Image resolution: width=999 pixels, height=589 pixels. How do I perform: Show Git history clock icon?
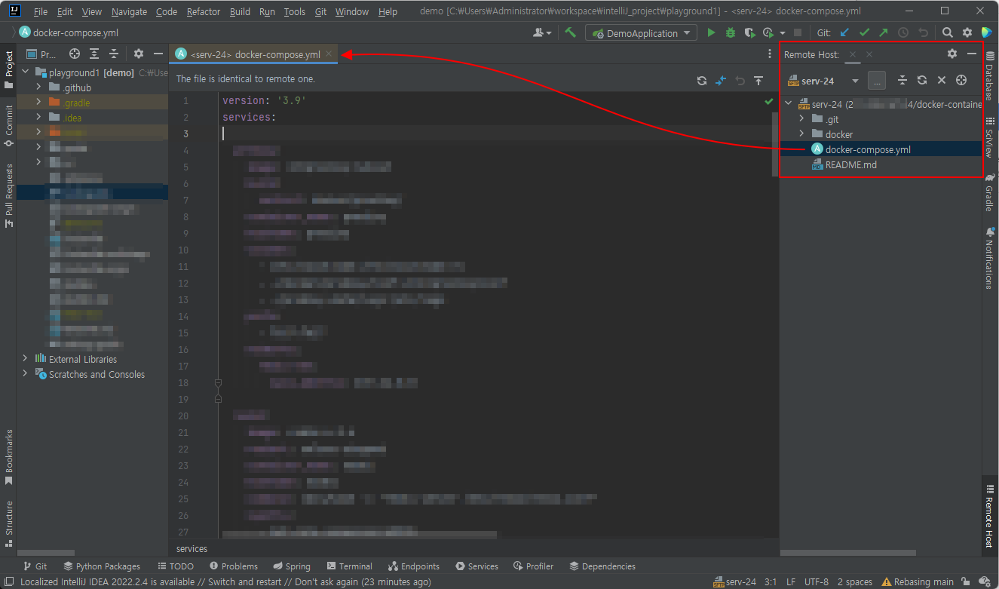[x=903, y=32]
